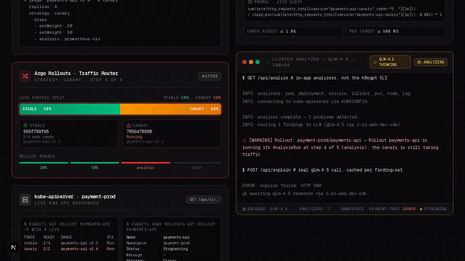
Task: Select the abort rollout phase
Action: [197, 165]
